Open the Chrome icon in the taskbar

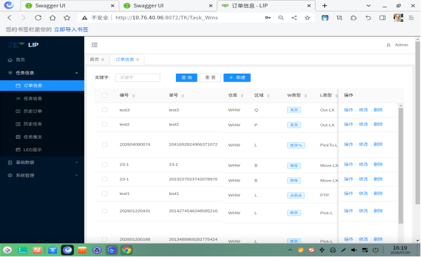pyautogui.click(x=126, y=250)
